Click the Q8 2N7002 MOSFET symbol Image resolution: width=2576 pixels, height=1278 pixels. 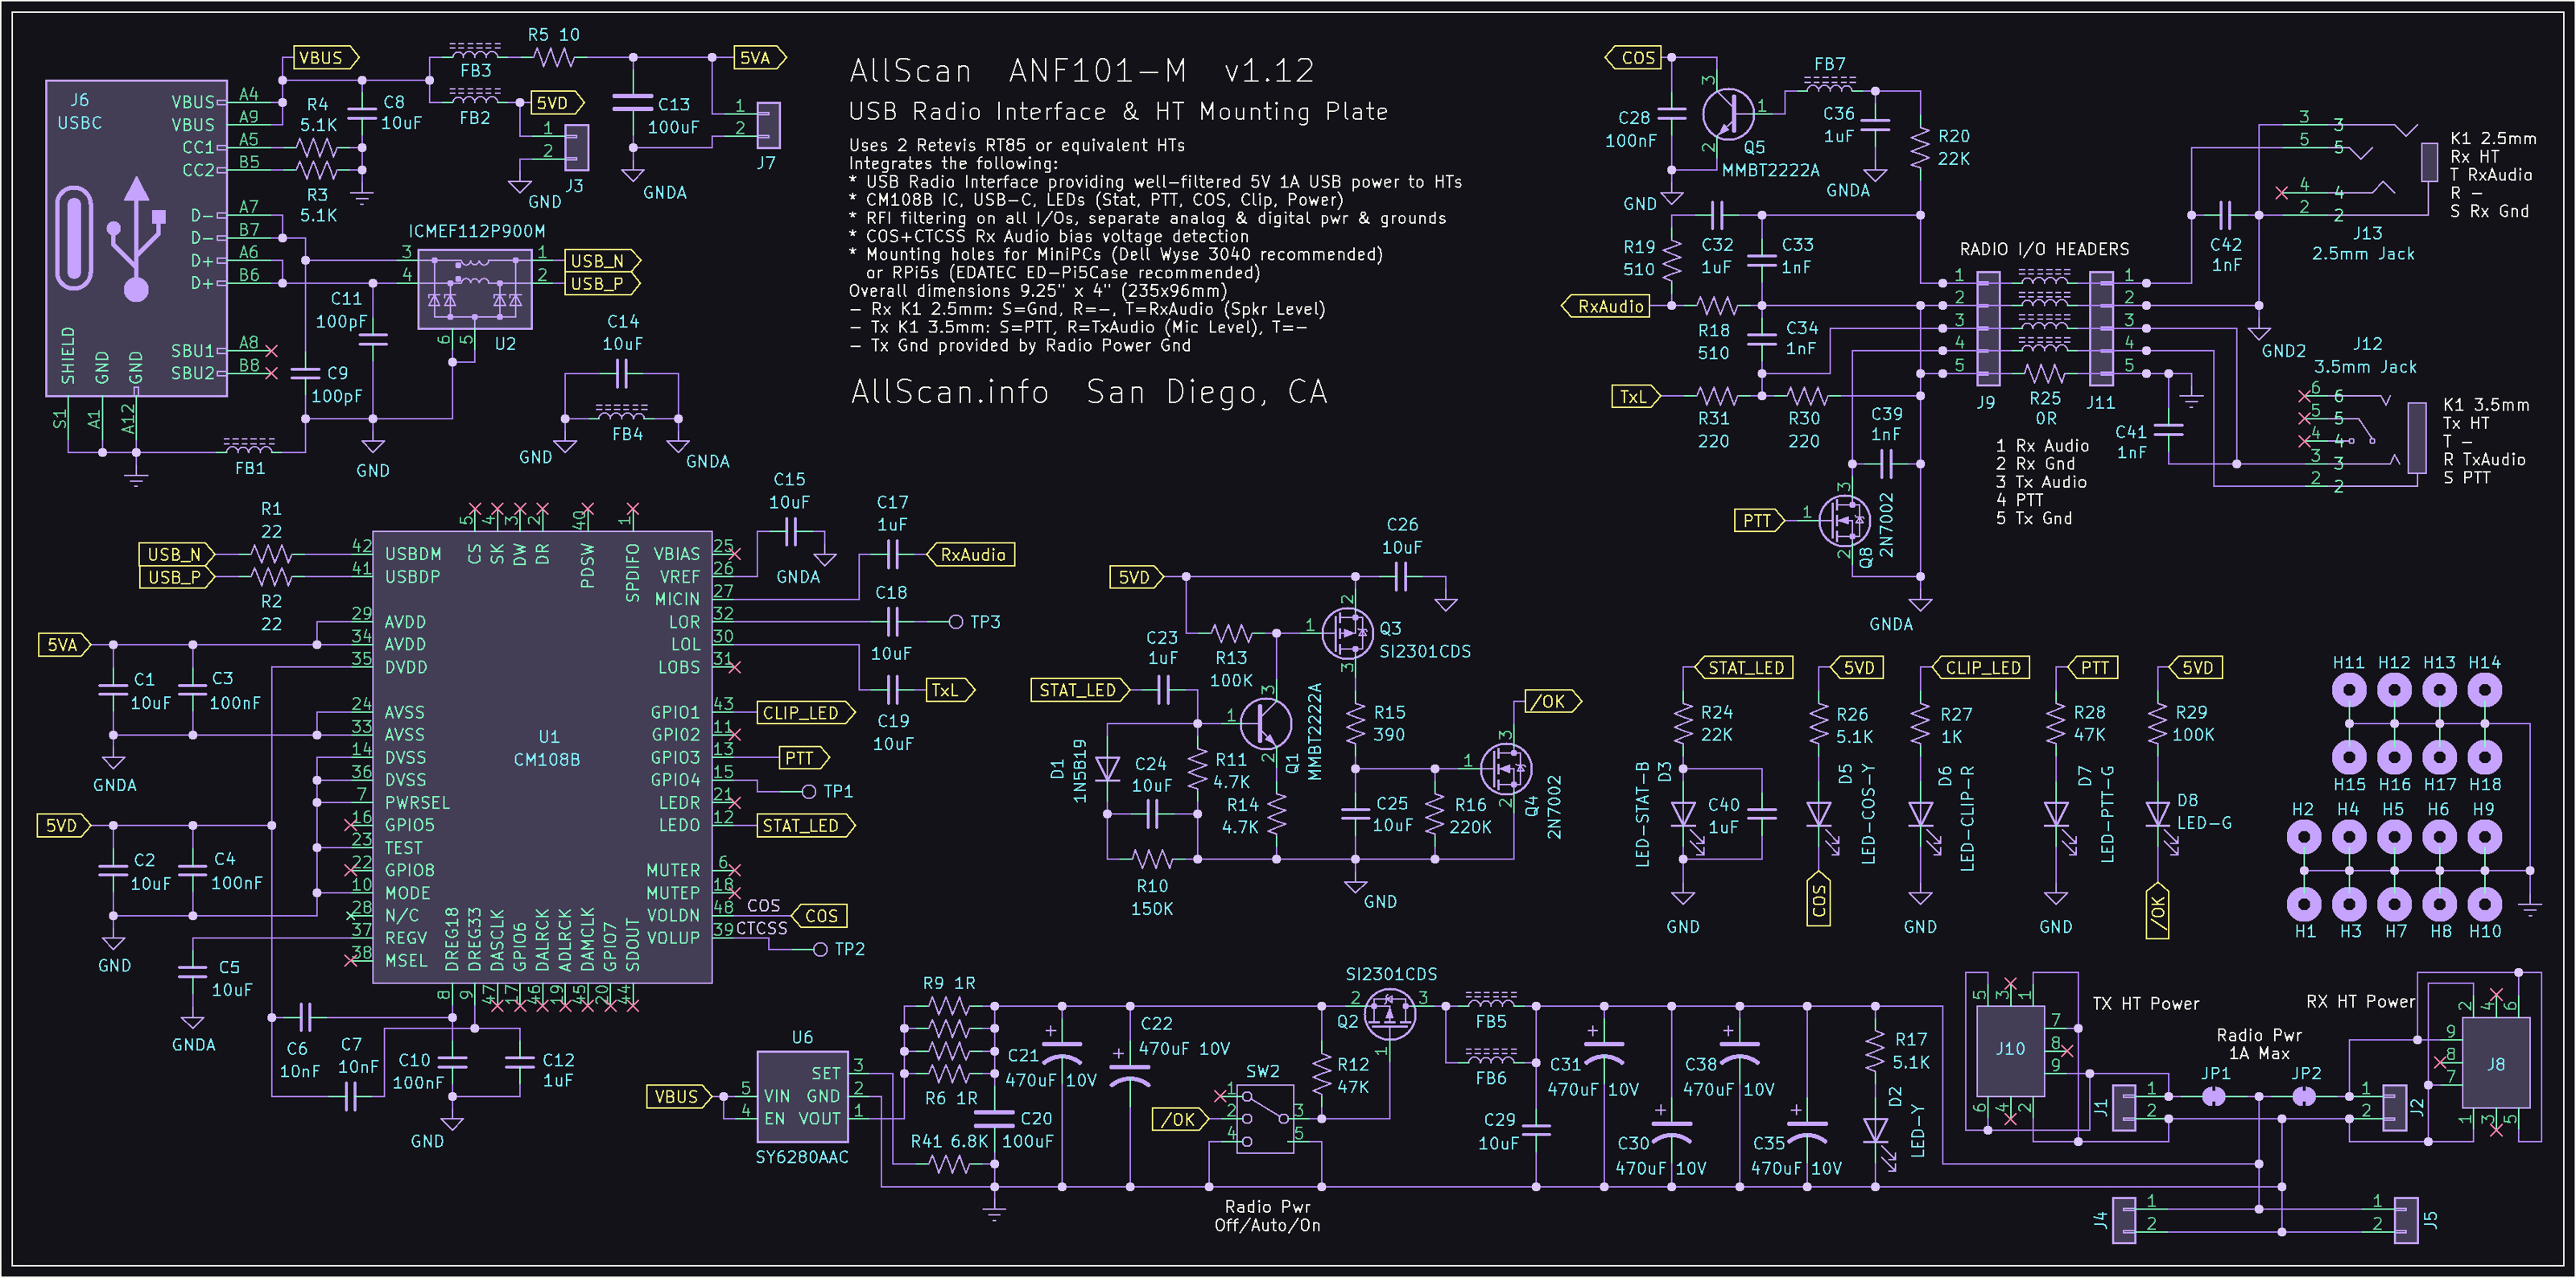click(x=1844, y=520)
